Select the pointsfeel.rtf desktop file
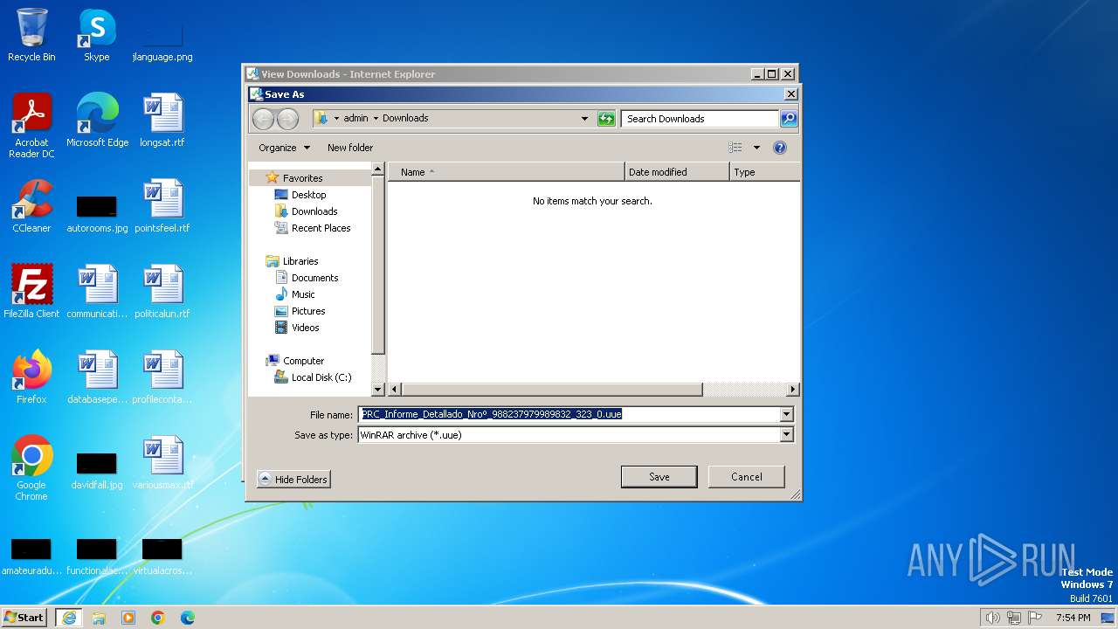The width and height of the screenshot is (1118, 629). pyautogui.click(x=162, y=207)
